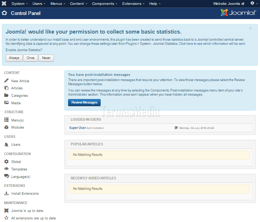
Task: Open the System menu
Action: (19, 3)
